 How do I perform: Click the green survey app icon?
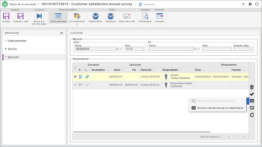5,4
